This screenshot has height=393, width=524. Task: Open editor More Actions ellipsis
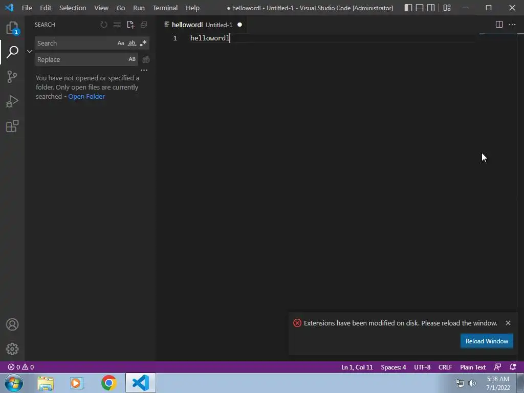512,25
